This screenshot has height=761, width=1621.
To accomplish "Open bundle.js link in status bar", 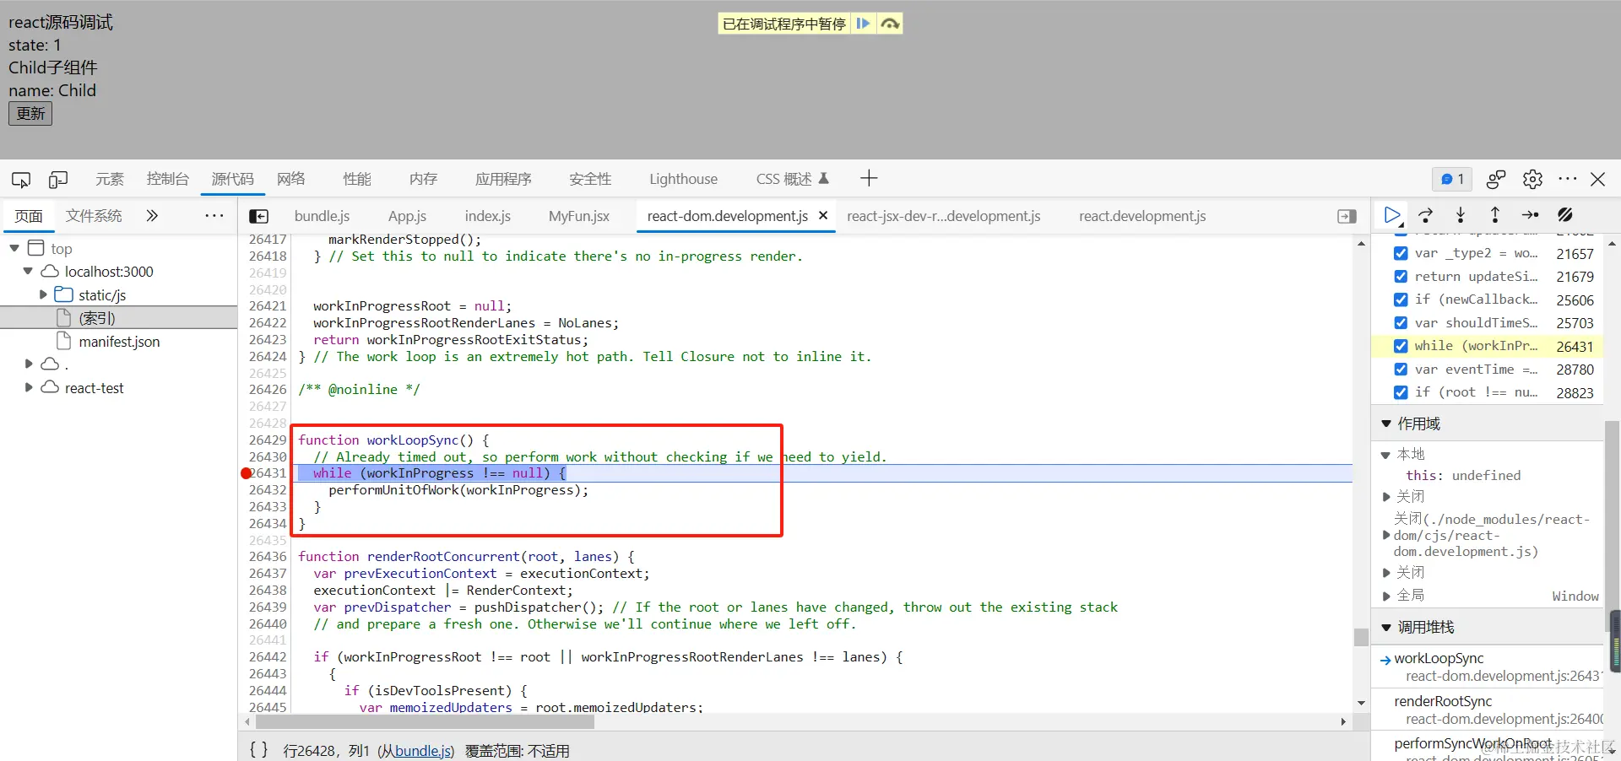I will (x=422, y=750).
